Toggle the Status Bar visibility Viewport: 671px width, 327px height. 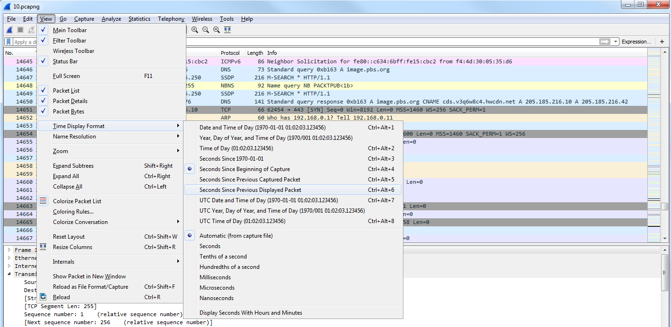point(65,61)
